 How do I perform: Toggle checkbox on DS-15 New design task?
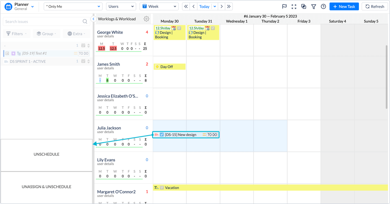click(162, 135)
